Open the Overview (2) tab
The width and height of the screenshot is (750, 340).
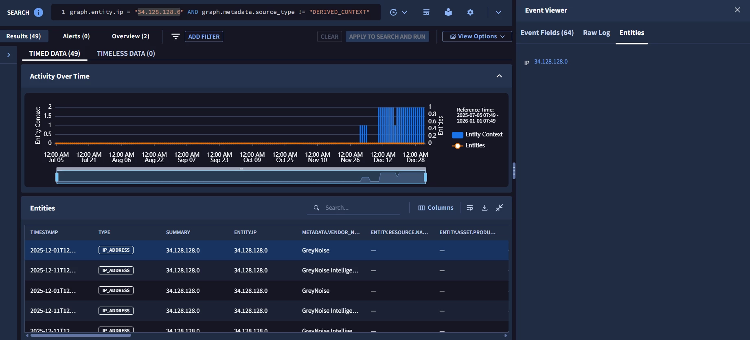pos(131,36)
